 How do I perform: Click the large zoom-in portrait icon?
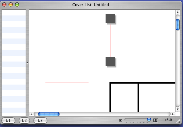click(156, 120)
